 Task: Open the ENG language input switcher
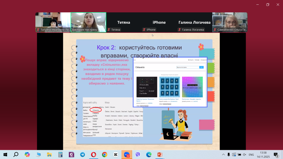pos(251,155)
